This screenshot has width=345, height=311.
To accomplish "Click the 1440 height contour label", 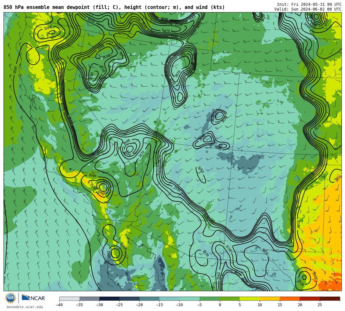I will point(307,26).
